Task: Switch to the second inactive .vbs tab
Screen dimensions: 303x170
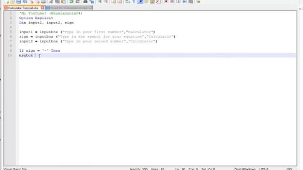Action: point(69,8)
